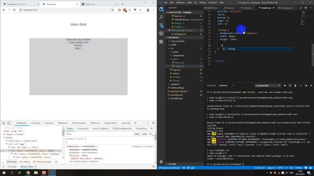This screenshot has height=176, width=314.
Task: Open the editor More Actions ellipsis
Action: [x=311, y=8]
